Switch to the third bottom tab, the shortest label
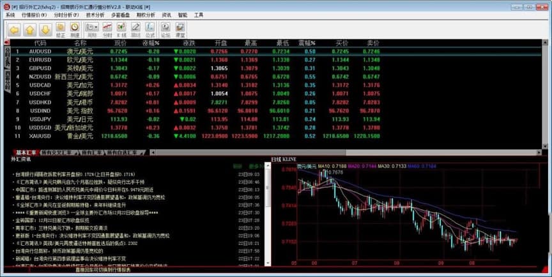Screen dimensions: 552x277 pyautogui.click(x=93, y=153)
